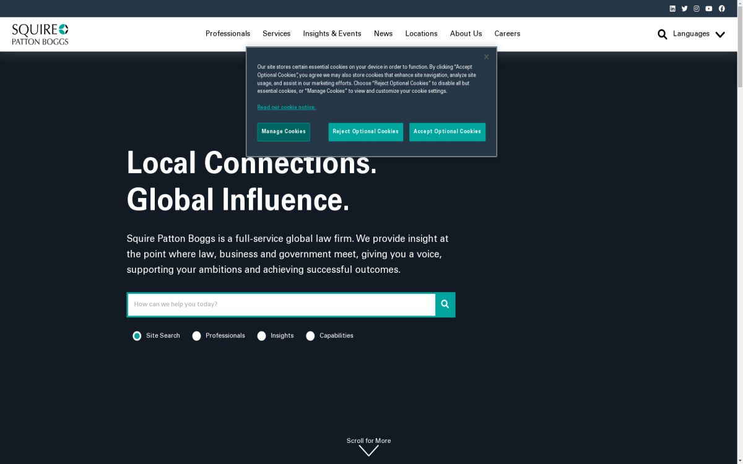Click Accept Optional Cookies button

pos(447,132)
